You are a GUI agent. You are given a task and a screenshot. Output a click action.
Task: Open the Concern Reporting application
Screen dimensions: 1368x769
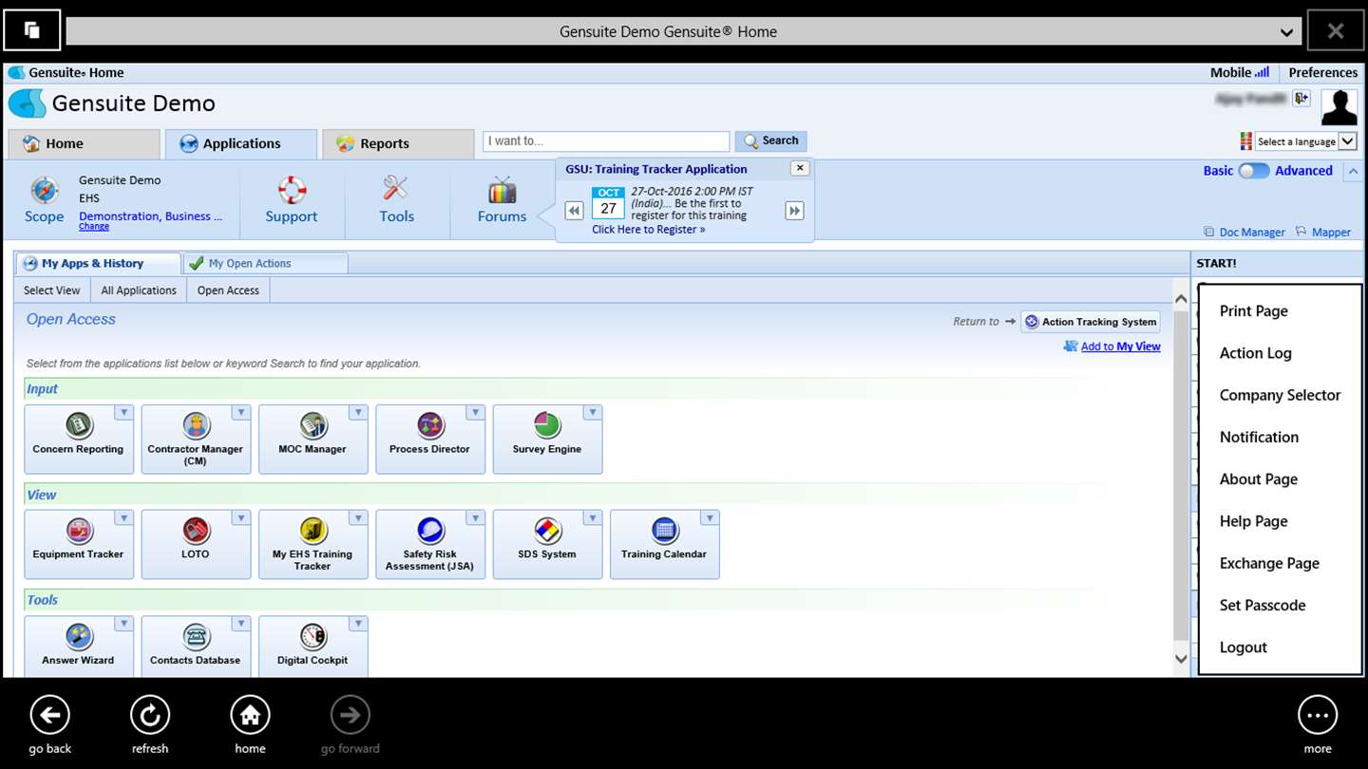[79, 440]
